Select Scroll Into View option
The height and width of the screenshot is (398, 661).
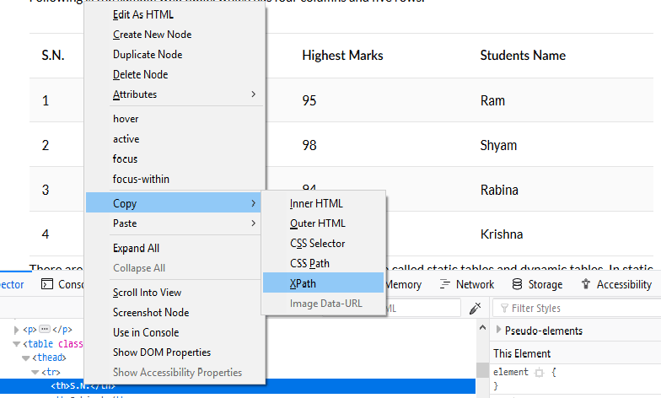tap(147, 293)
